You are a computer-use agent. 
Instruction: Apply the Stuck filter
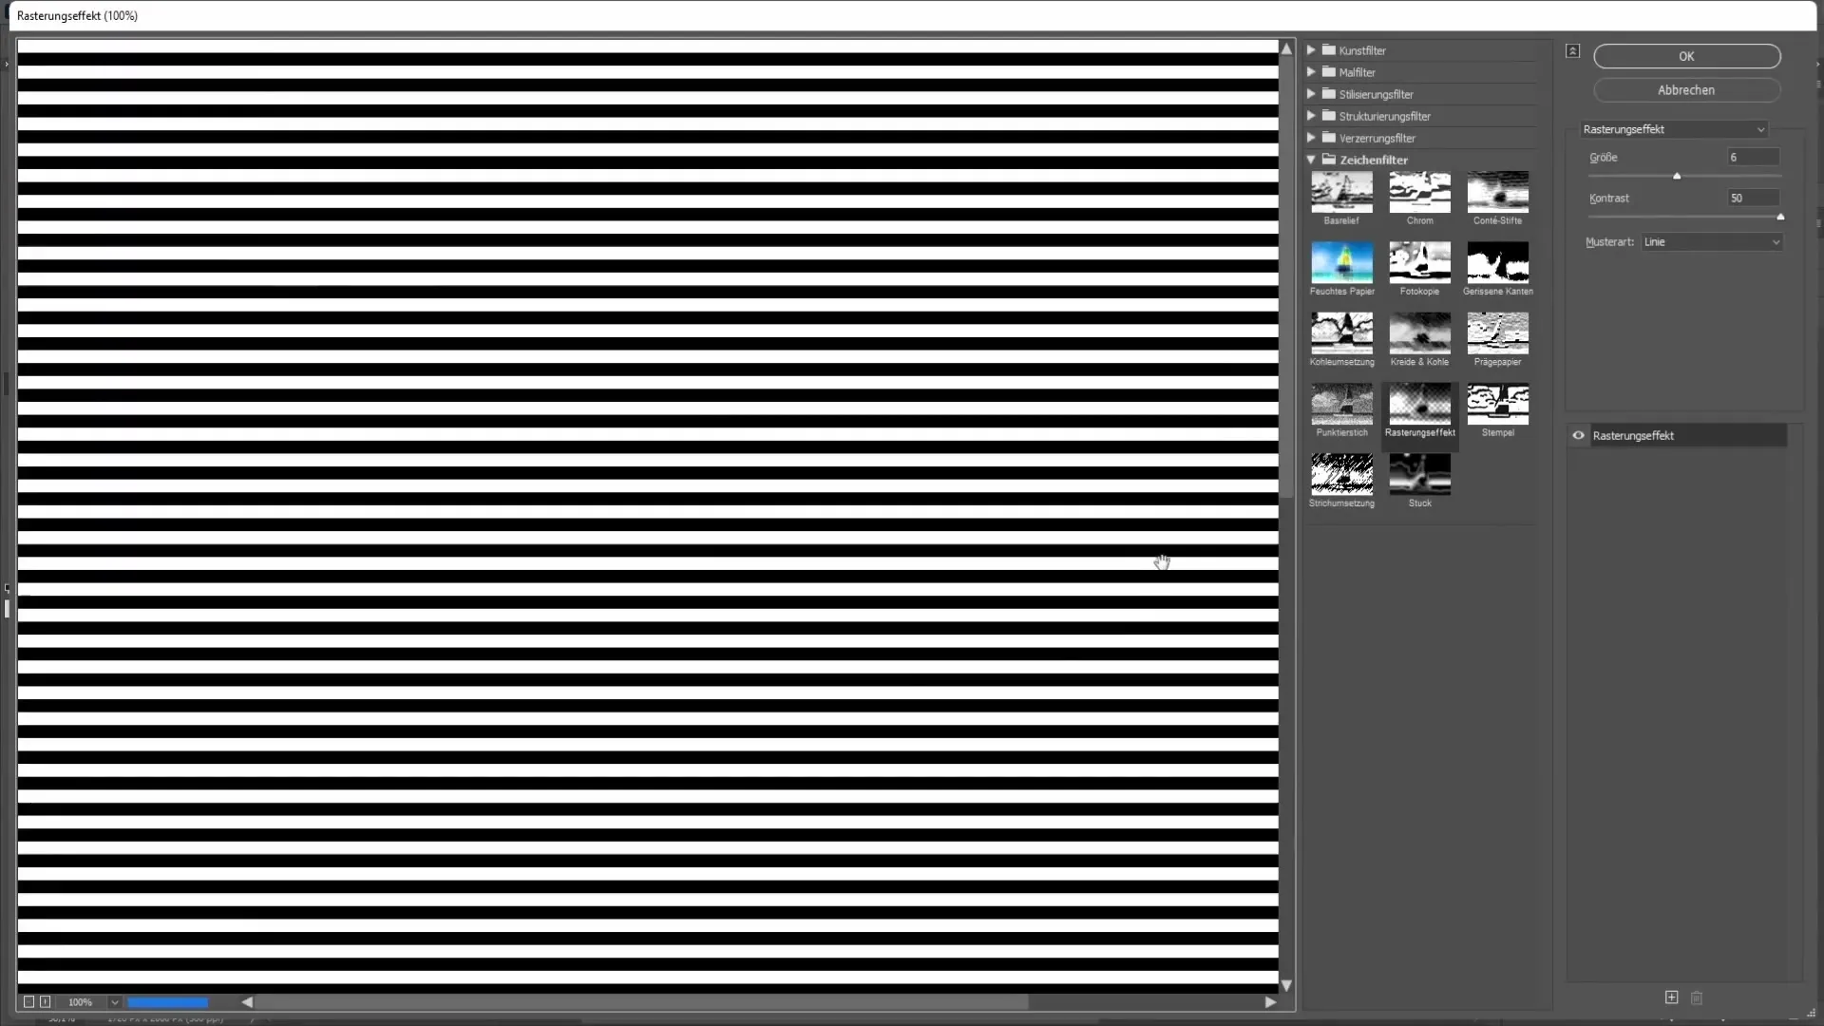click(x=1419, y=475)
